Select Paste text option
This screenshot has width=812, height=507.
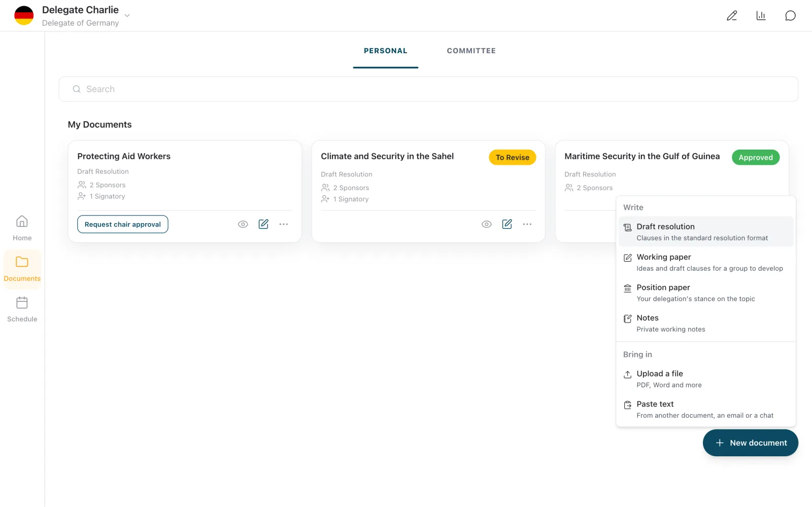tap(706, 409)
